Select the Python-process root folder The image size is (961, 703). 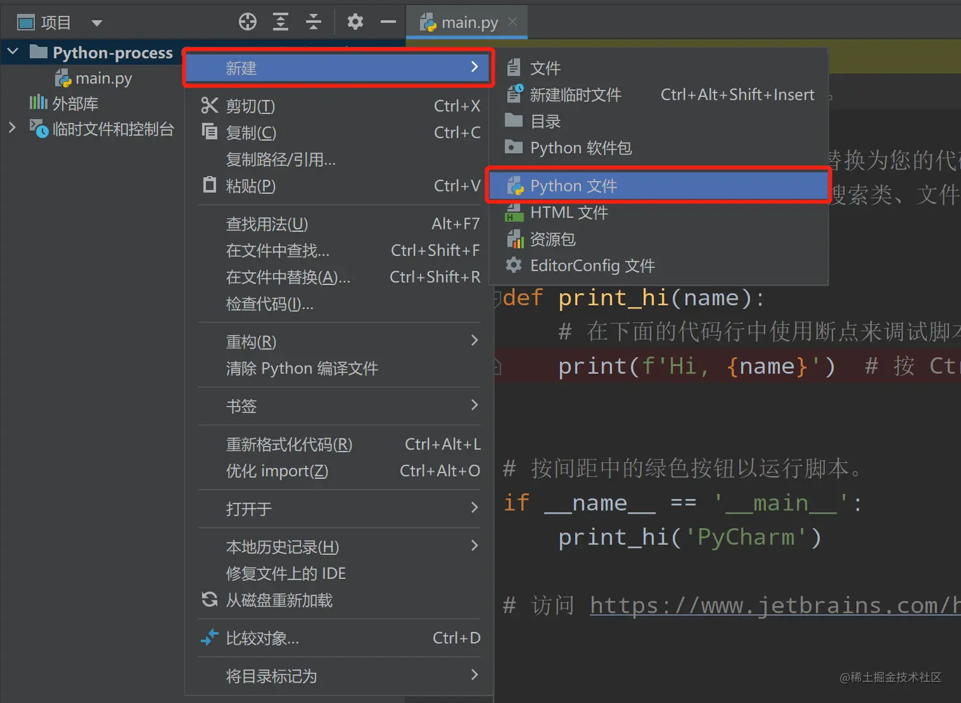[x=112, y=53]
